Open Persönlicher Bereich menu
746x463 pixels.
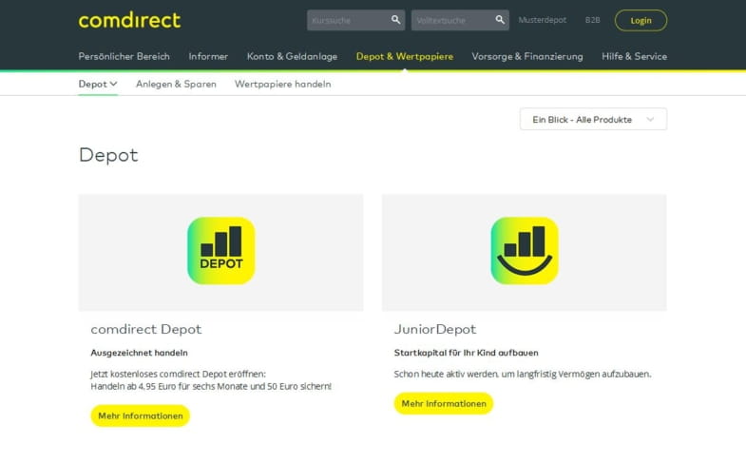click(x=124, y=56)
